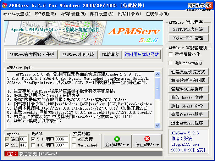Viewport: 215px width, 161px height.
Task: Open the PHP设置 menu
Action: click(x=45, y=14)
